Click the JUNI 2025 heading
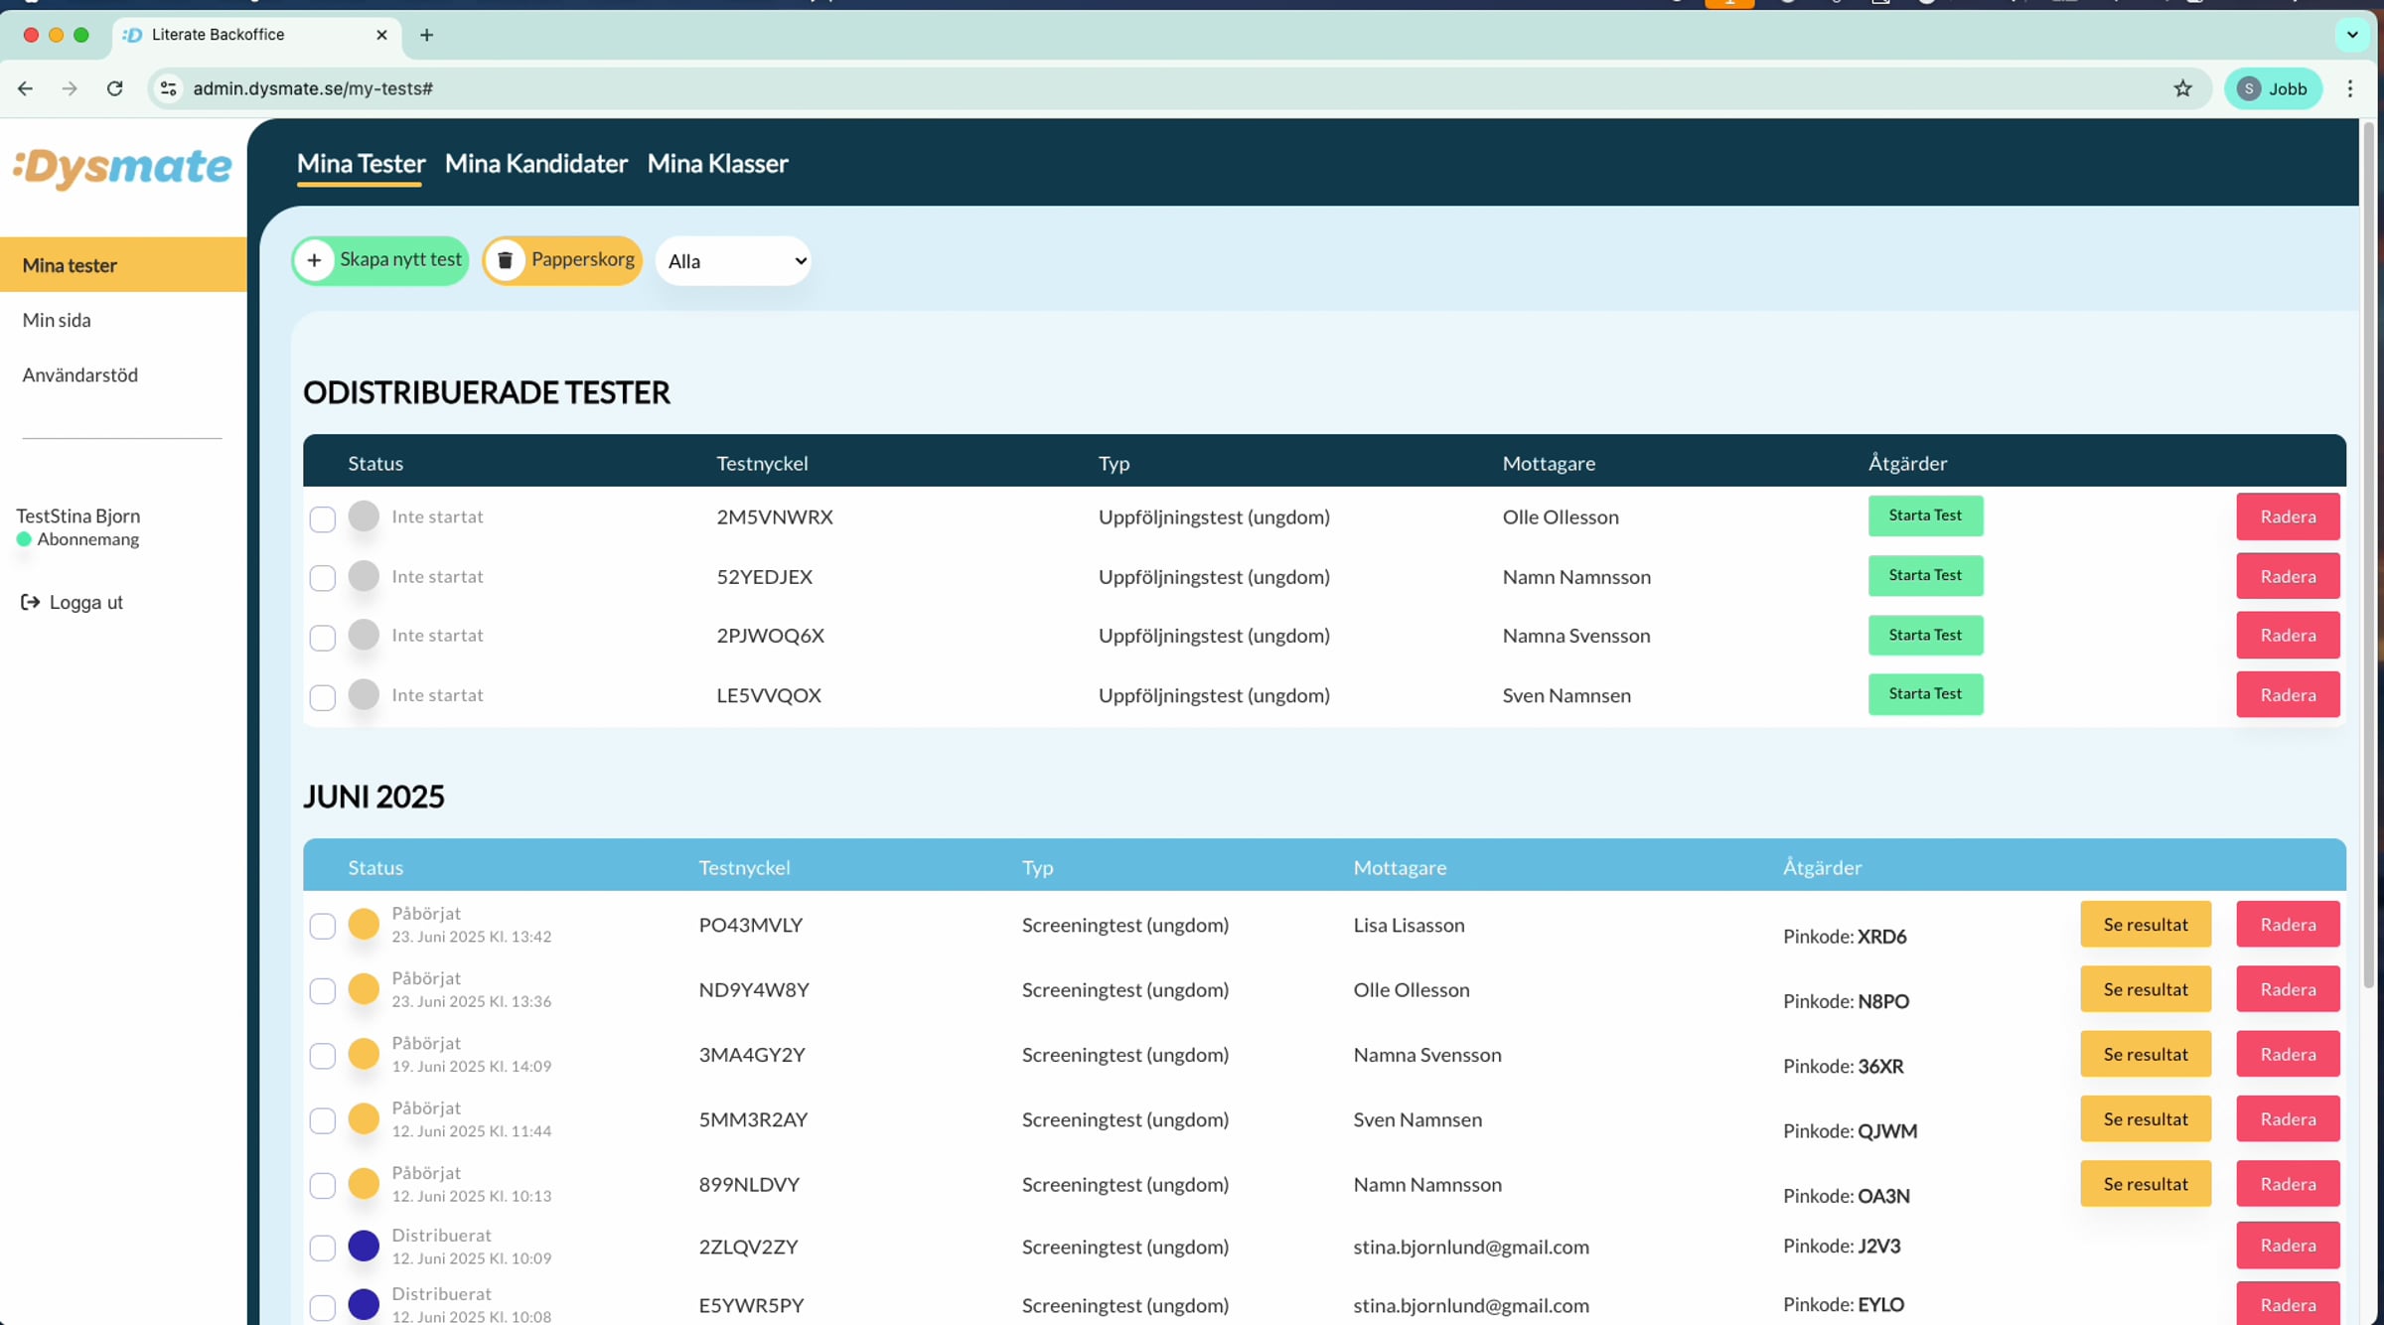Viewport: 2384px width, 1325px height. point(373,797)
